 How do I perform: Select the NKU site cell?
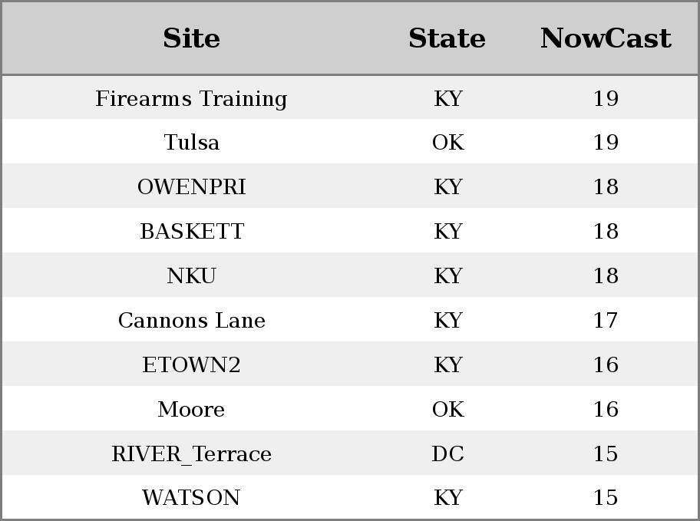(192, 275)
